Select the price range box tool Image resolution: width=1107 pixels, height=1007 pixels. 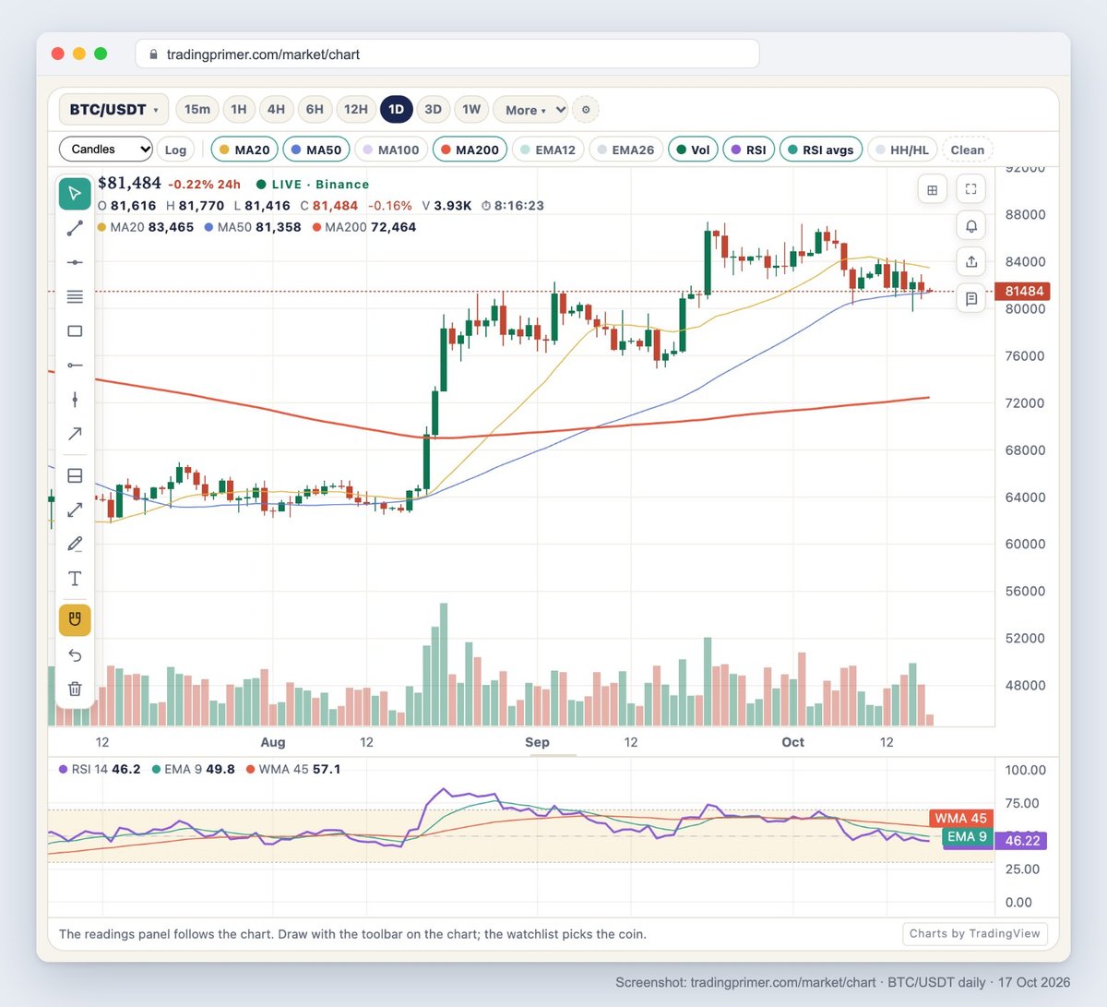point(75,475)
